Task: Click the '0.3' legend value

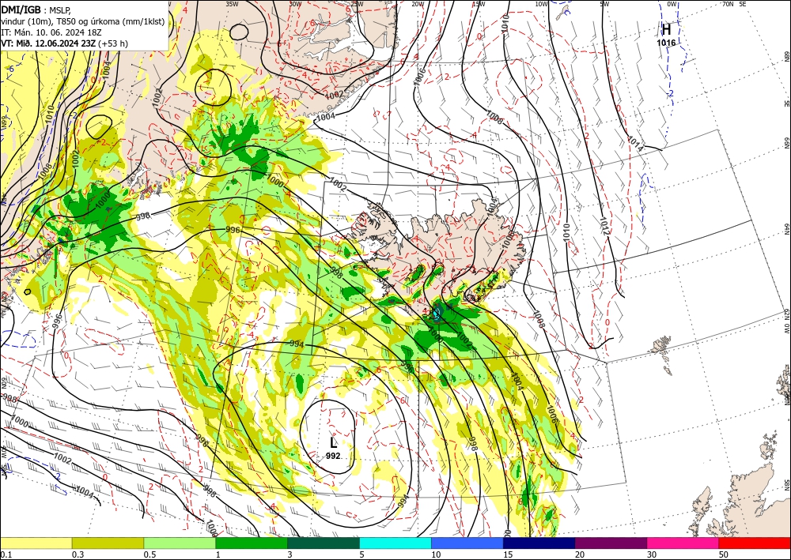Action: (78, 554)
